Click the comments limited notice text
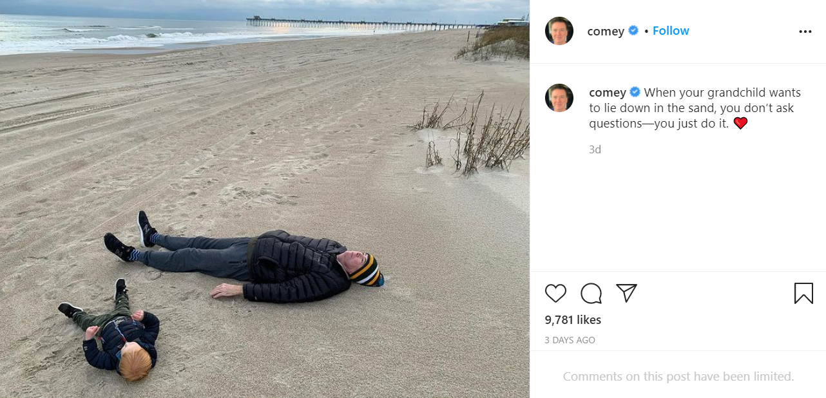826x398 pixels. 678,376
